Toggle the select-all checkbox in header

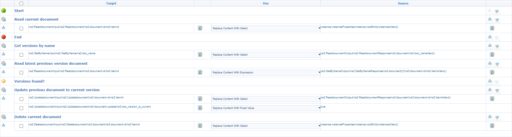[21, 4]
